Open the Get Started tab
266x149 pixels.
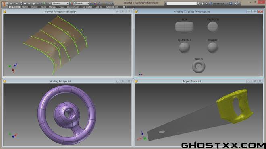pyautogui.click(x=87, y=7)
